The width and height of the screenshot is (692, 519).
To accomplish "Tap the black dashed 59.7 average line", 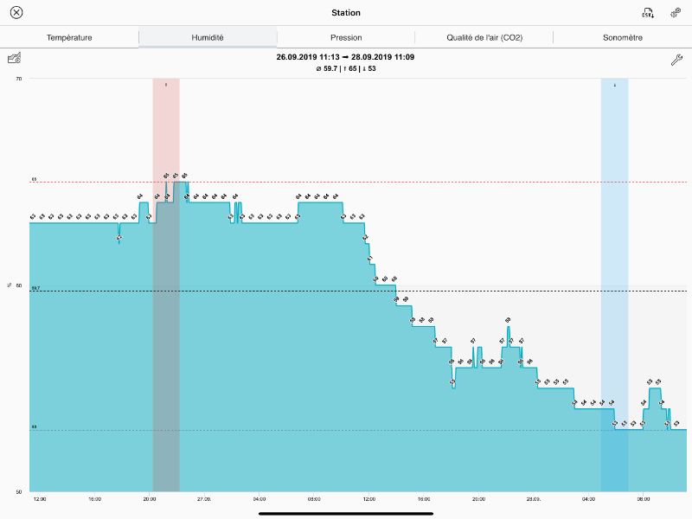I will [519, 291].
